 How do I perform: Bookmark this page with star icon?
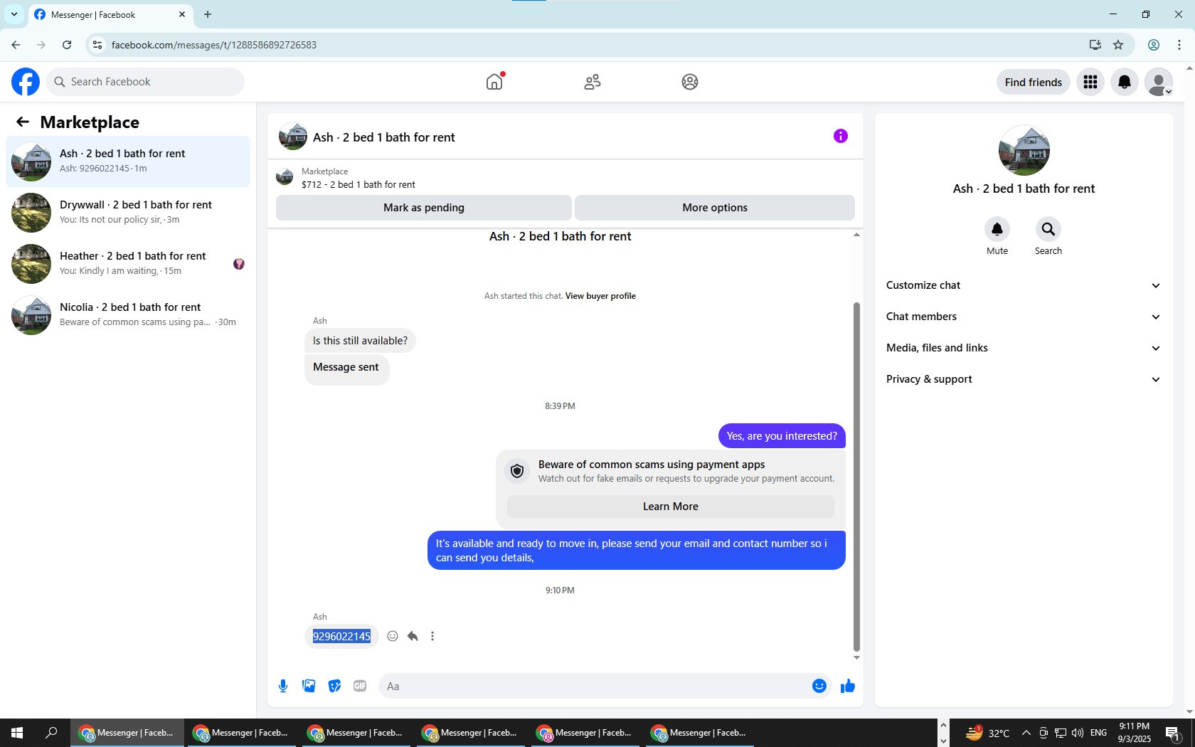(1118, 45)
